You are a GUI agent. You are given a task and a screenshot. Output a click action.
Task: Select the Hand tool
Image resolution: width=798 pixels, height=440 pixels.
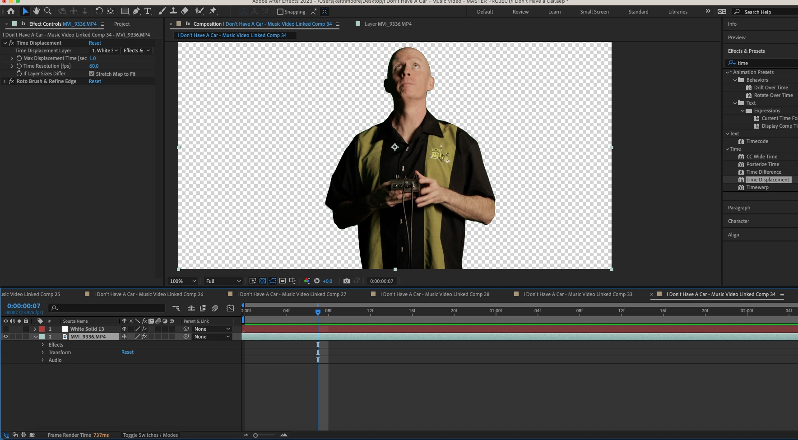pyautogui.click(x=37, y=11)
